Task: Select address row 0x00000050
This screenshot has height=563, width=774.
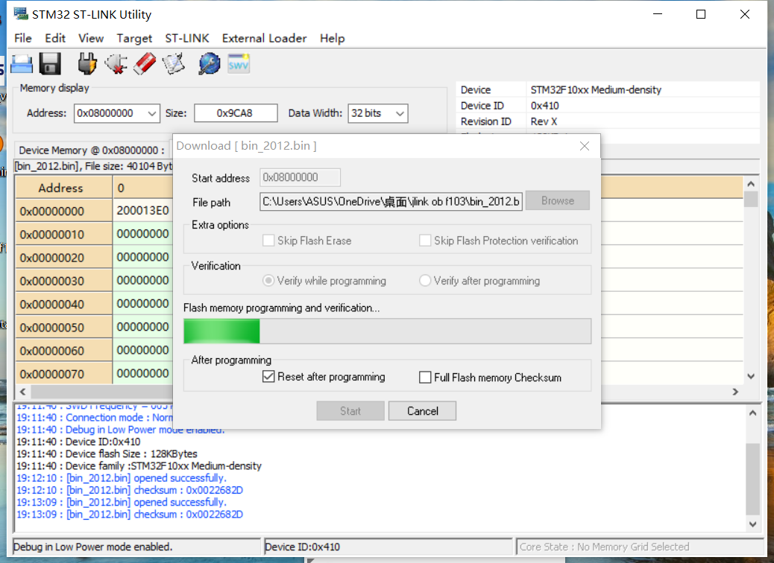Action: click(x=63, y=328)
